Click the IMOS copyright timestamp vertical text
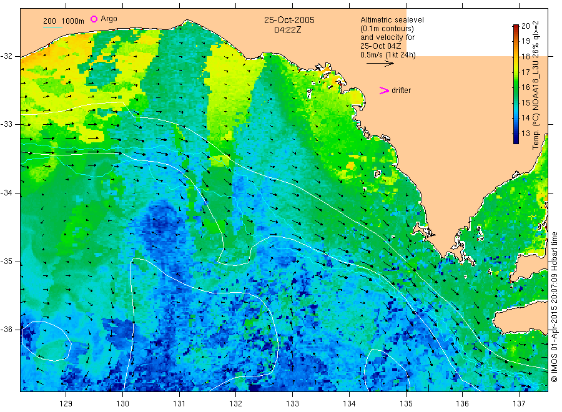Screen dimensions: 562x412 click(554, 307)
